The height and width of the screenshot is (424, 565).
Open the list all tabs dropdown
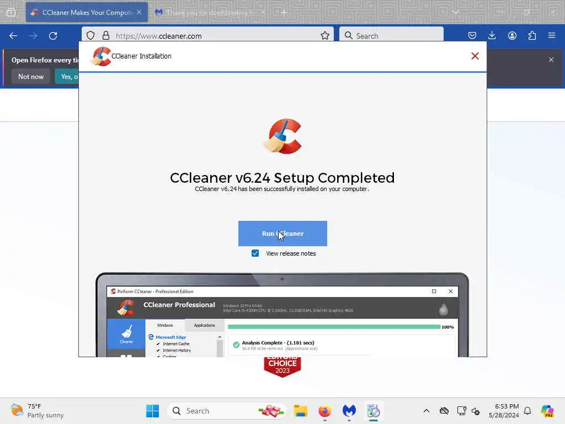pos(456,12)
